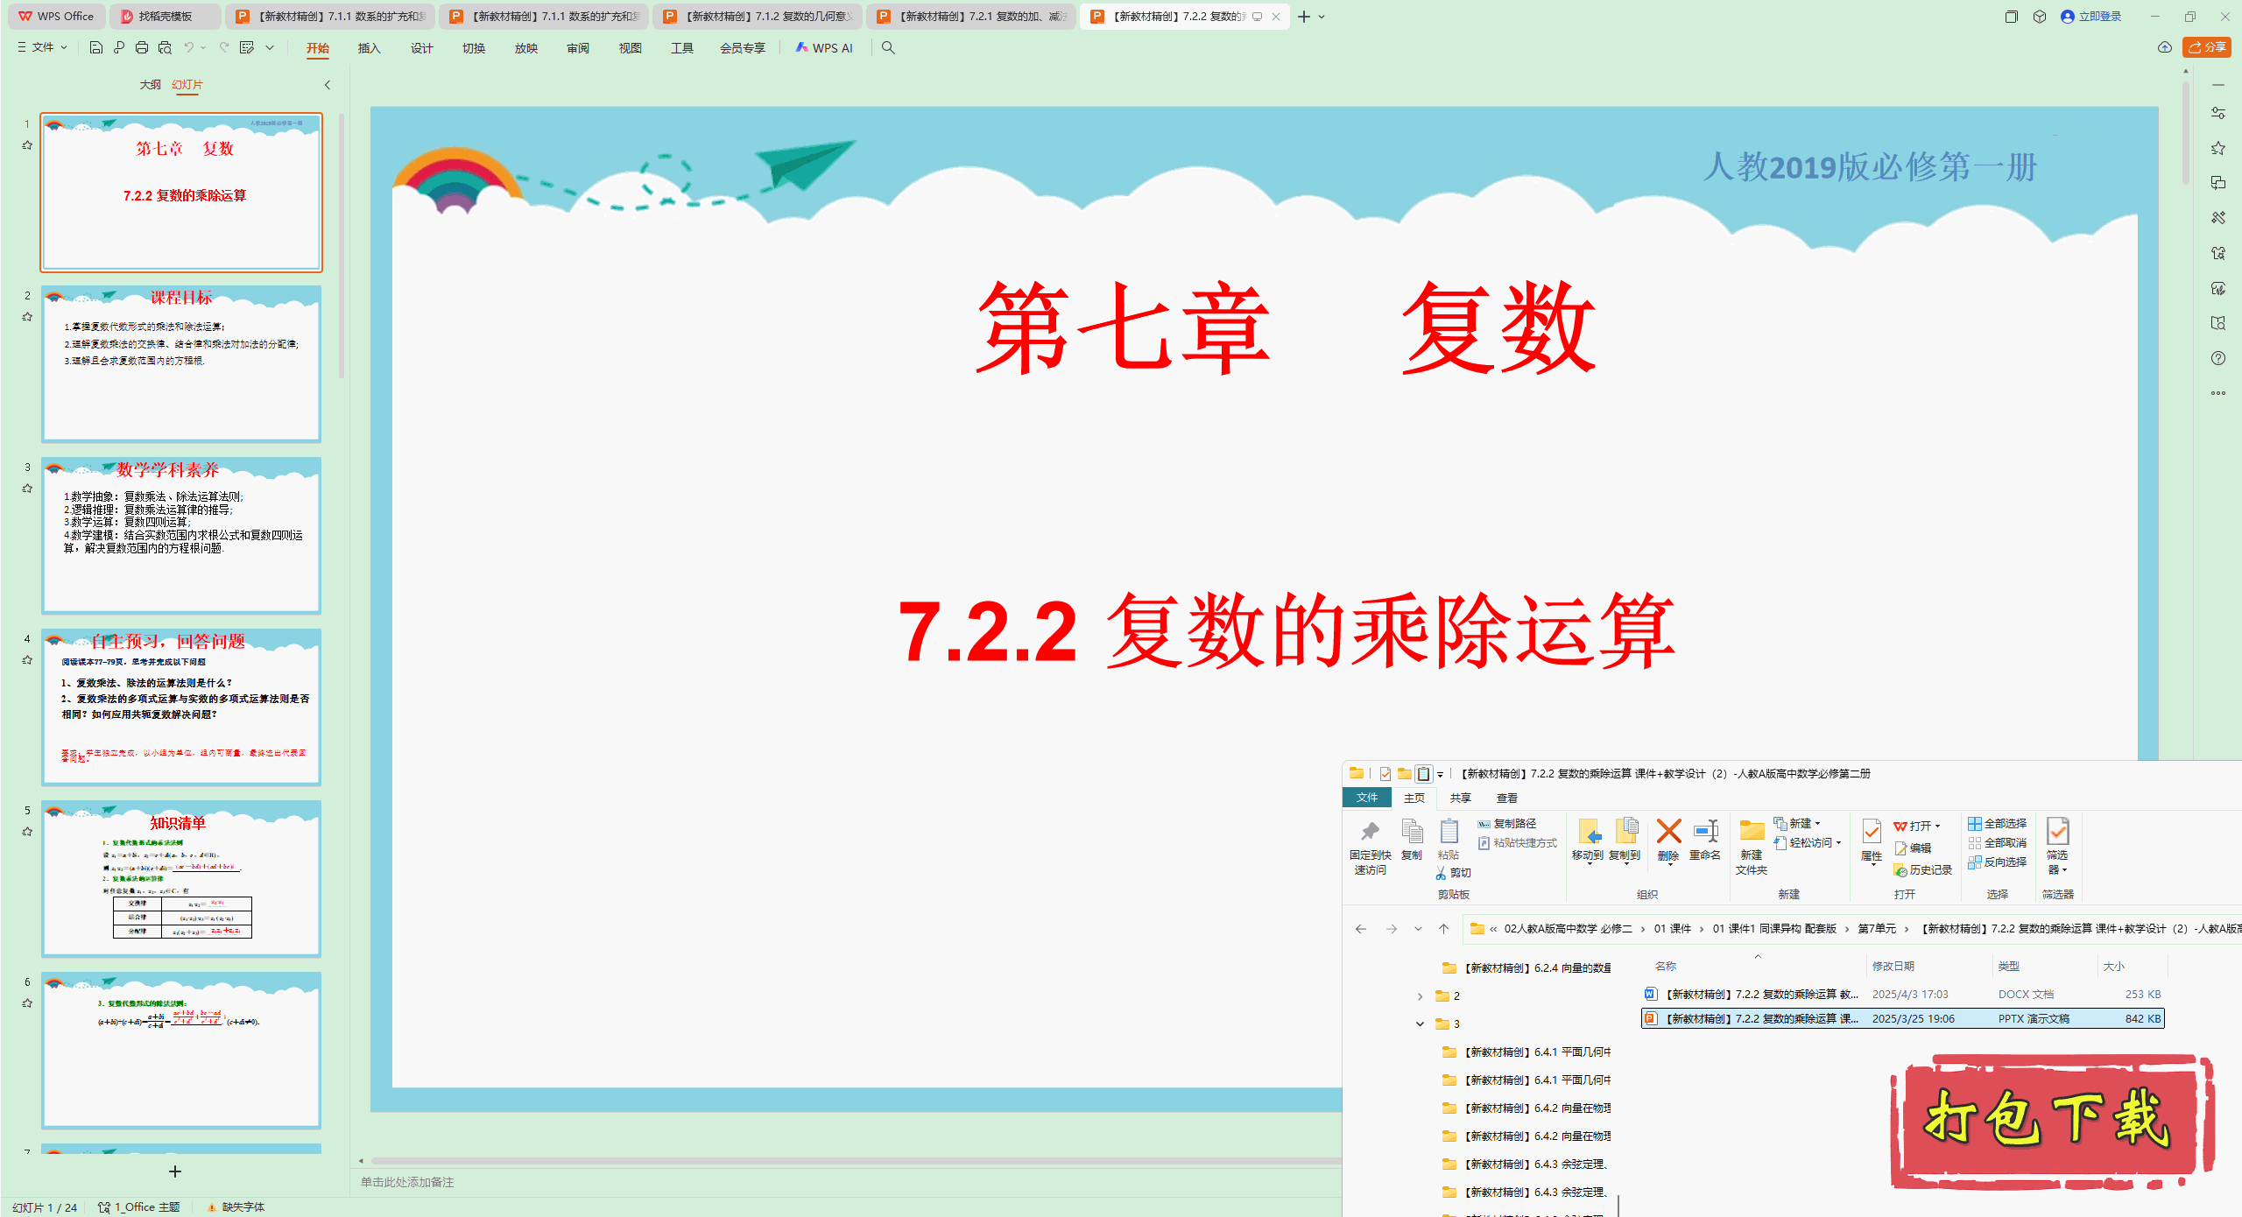The image size is (2242, 1217).
Task: Switch to the 插入 ribbon tab
Action: pos(369,48)
